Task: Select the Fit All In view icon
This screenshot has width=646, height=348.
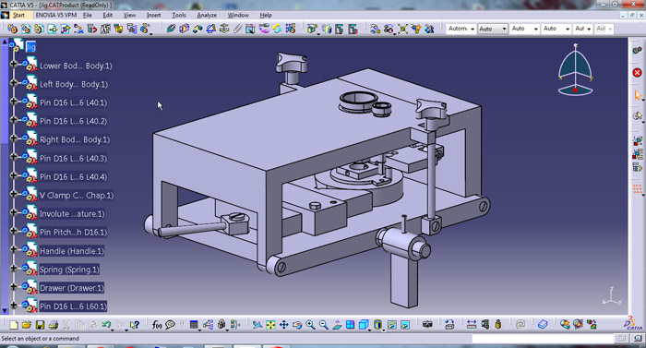Action: pyautogui.click(x=270, y=325)
